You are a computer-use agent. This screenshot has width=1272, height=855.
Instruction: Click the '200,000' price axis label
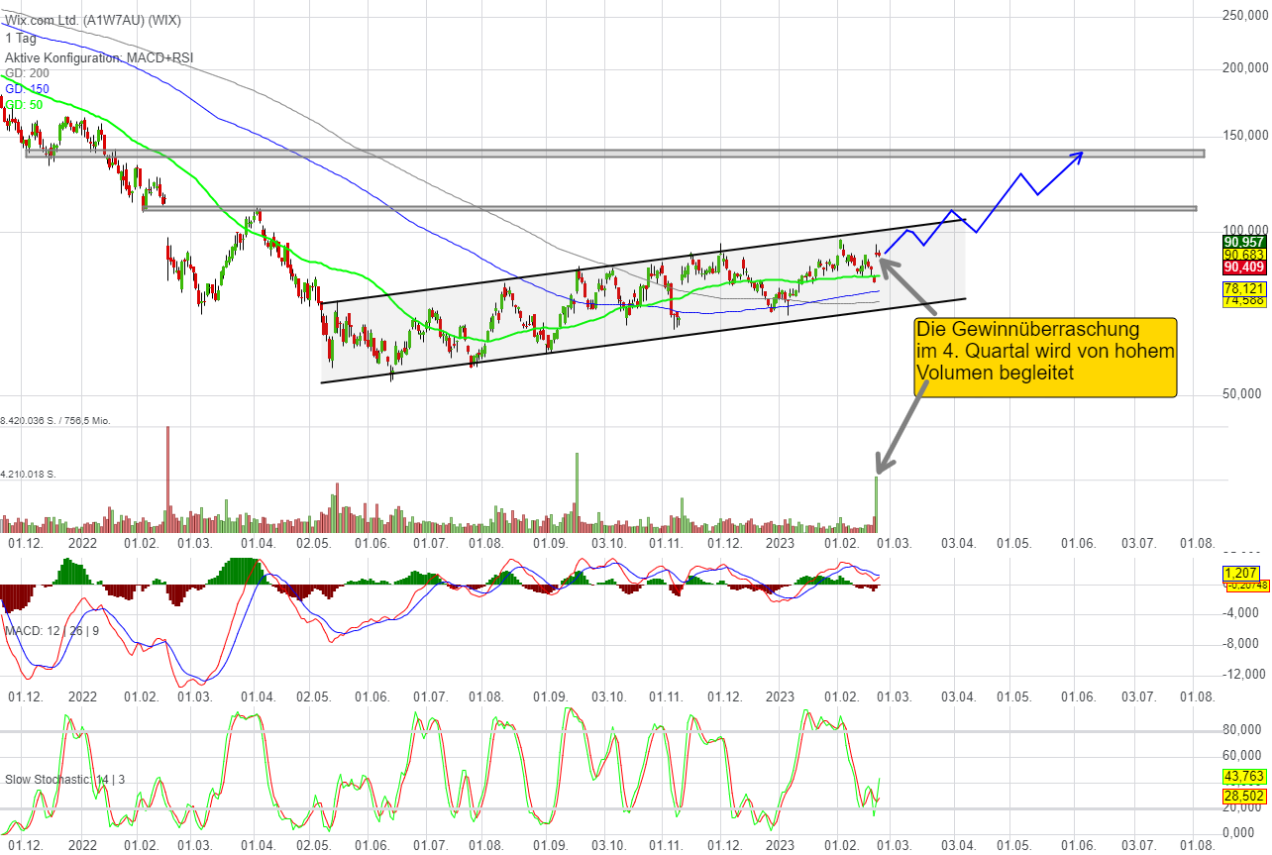(1247, 68)
